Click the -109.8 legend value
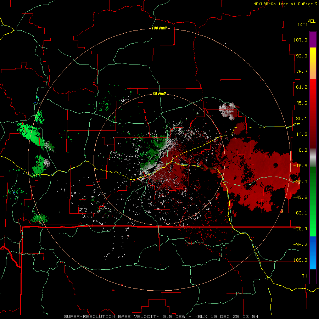The height and width of the screenshot is (319, 319). (299, 260)
